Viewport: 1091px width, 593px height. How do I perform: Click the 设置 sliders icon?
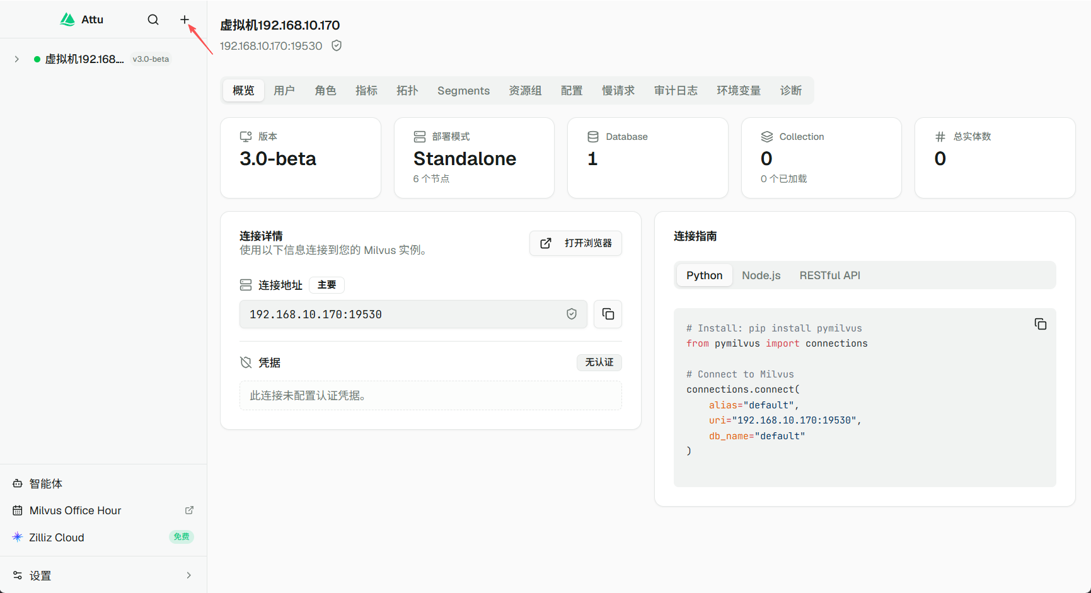[18, 575]
